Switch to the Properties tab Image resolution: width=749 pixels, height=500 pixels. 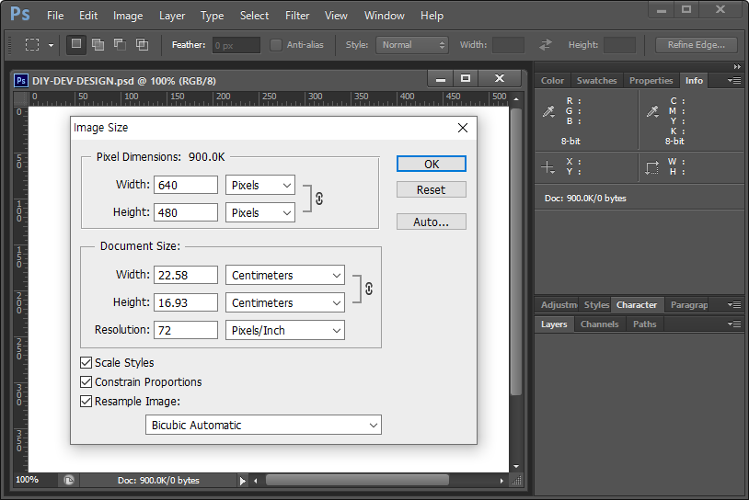coord(651,81)
